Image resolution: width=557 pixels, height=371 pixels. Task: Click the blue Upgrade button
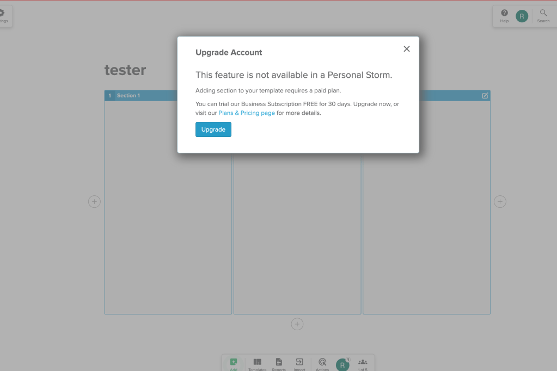click(x=213, y=129)
